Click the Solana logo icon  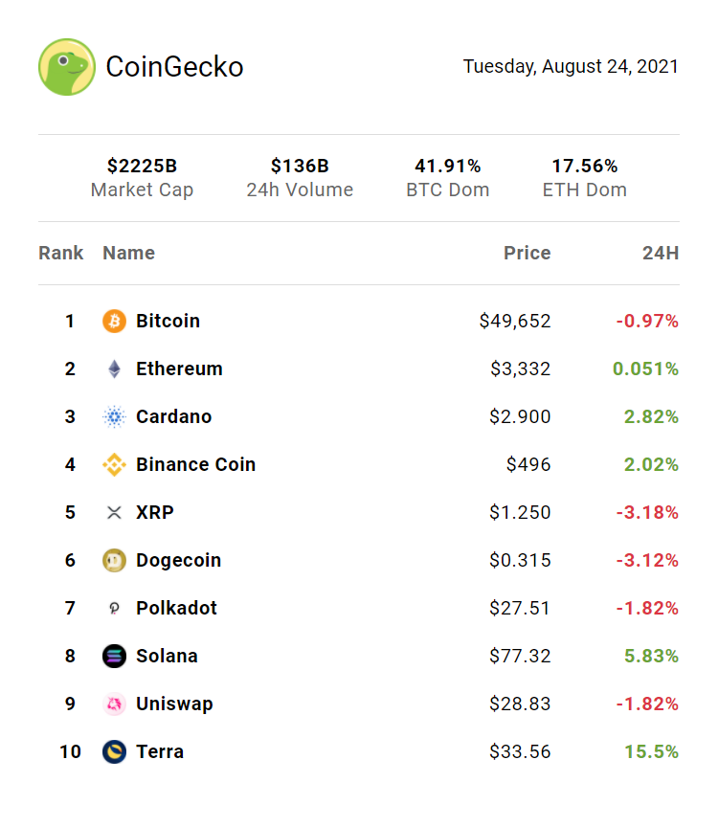pyautogui.click(x=114, y=657)
